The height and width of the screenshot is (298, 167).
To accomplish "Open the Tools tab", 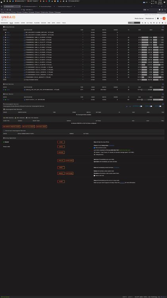I will click(x=64, y=23).
